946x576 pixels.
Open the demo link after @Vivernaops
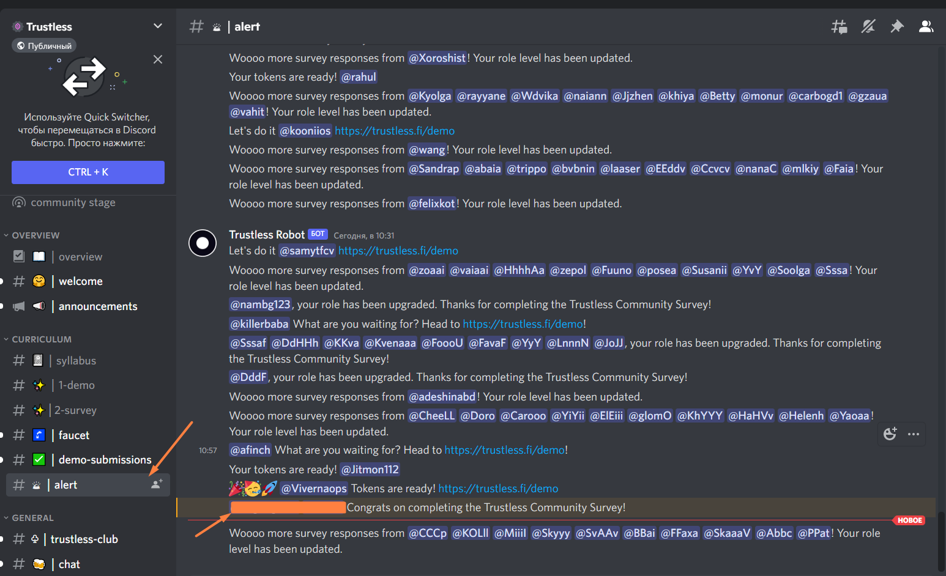tap(499, 489)
